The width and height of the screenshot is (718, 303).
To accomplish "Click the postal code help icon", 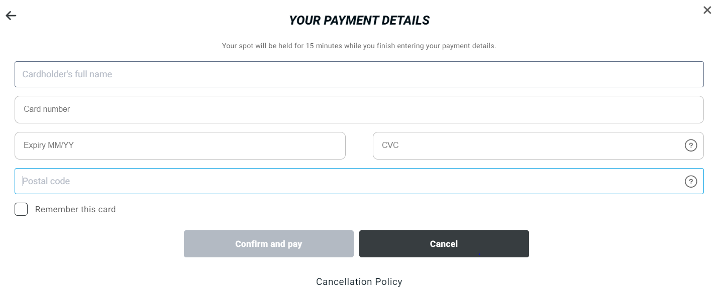I will 691,182.
